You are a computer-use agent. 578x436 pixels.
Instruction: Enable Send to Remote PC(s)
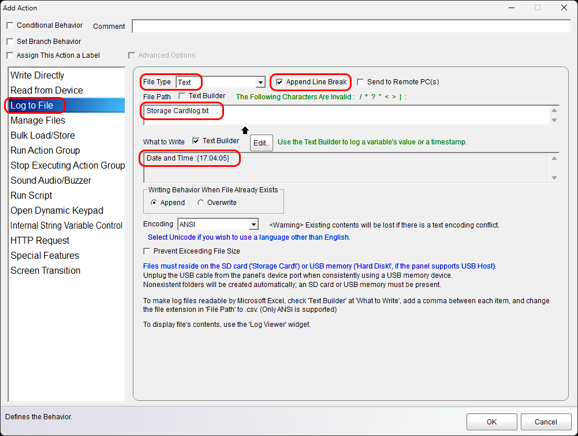point(360,82)
